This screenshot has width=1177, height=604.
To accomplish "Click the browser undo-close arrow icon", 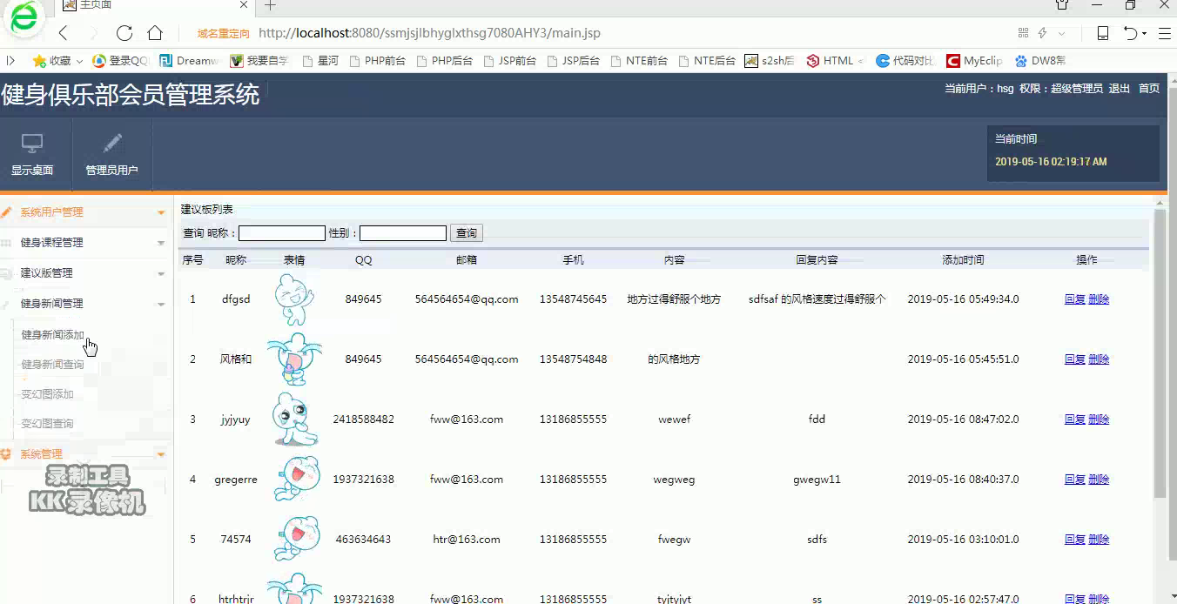I will (1130, 33).
